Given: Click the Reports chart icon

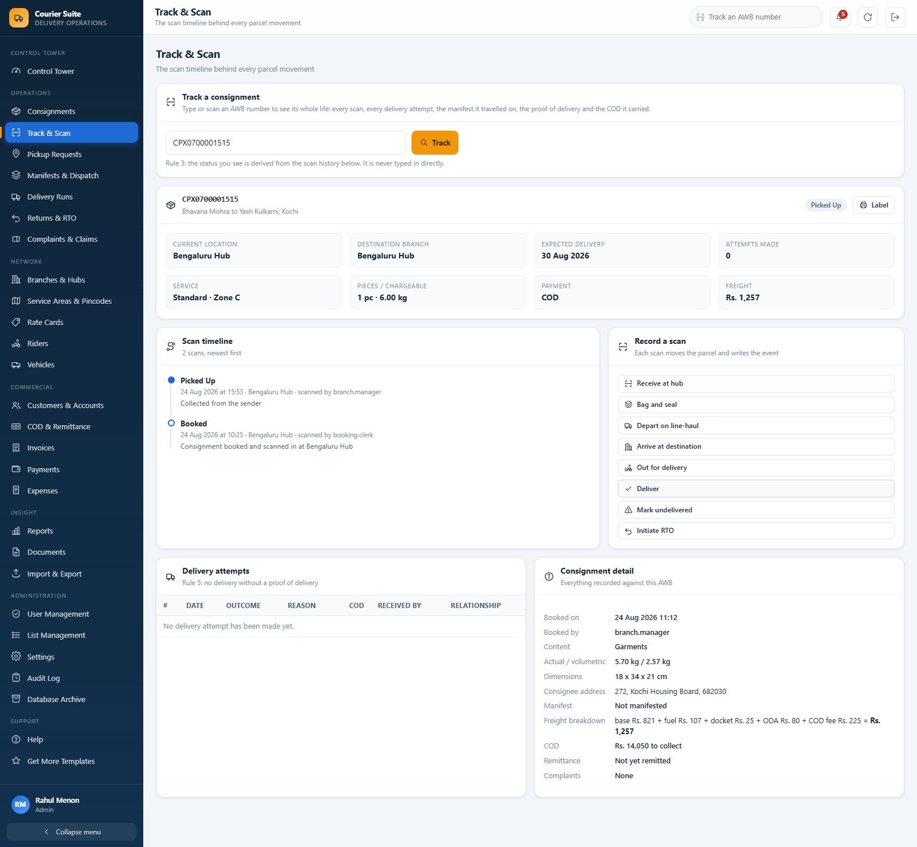Looking at the screenshot, I should tap(16, 531).
